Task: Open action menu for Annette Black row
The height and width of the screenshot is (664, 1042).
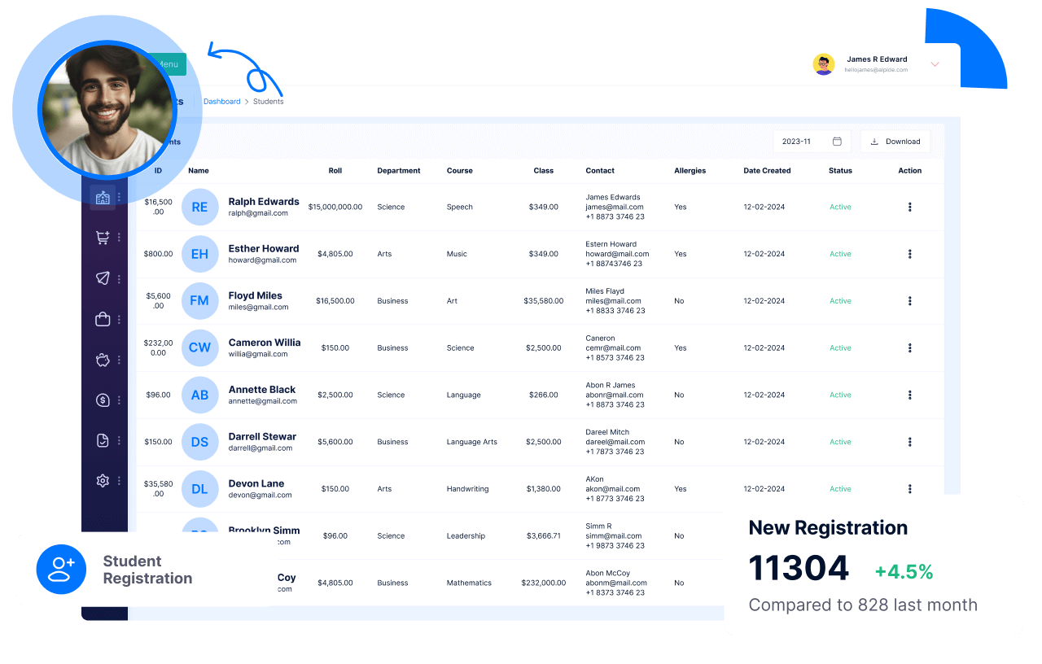Action: [909, 395]
